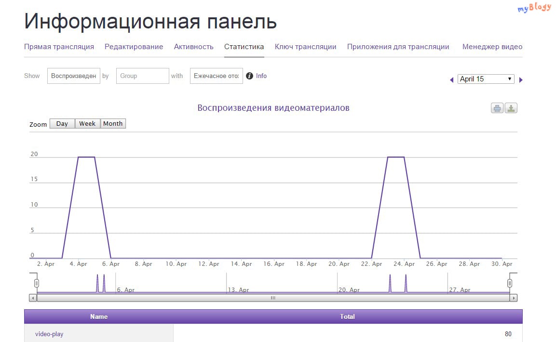556x342 pixels.
Task: Click the Info circle icon
Action: point(250,76)
